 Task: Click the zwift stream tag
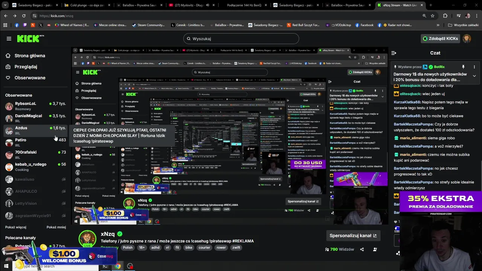[236, 248]
